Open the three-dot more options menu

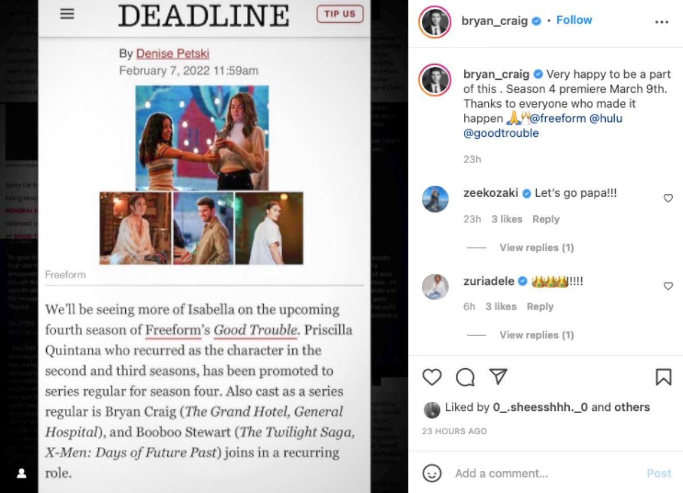point(661,22)
